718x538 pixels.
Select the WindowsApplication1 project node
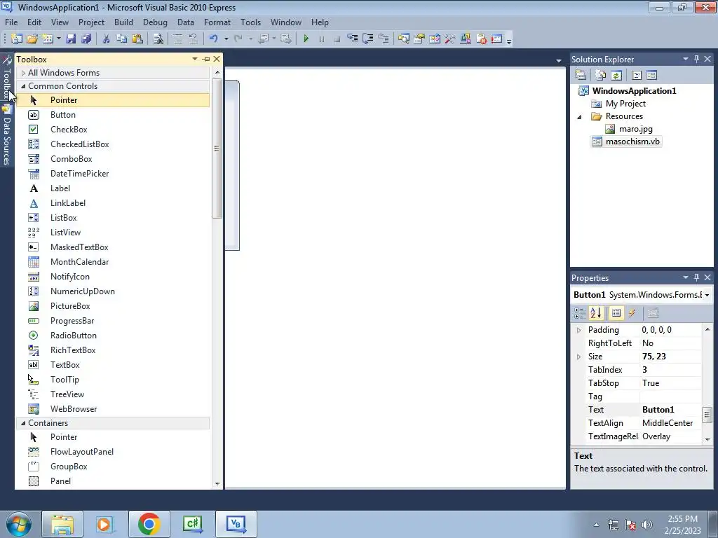(634, 90)
